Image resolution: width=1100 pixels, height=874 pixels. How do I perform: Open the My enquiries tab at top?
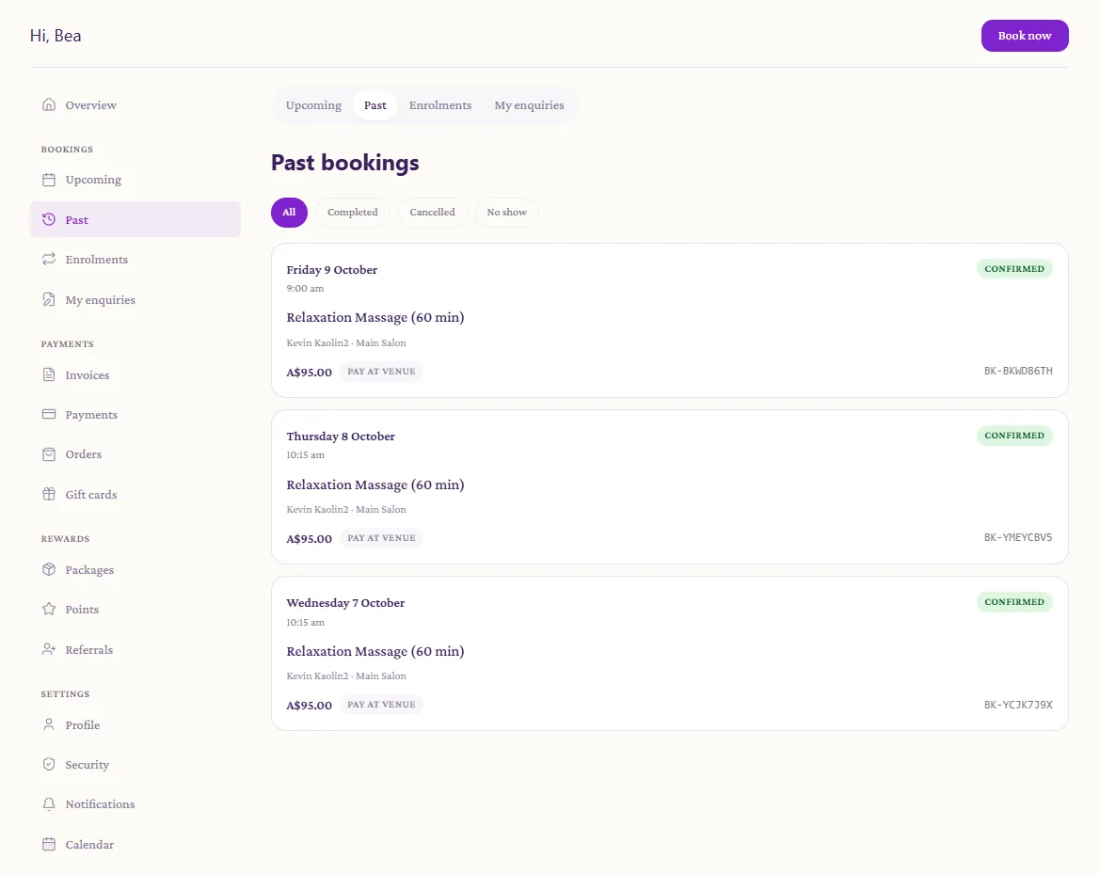pyautogui.click(x=529, y=105)
